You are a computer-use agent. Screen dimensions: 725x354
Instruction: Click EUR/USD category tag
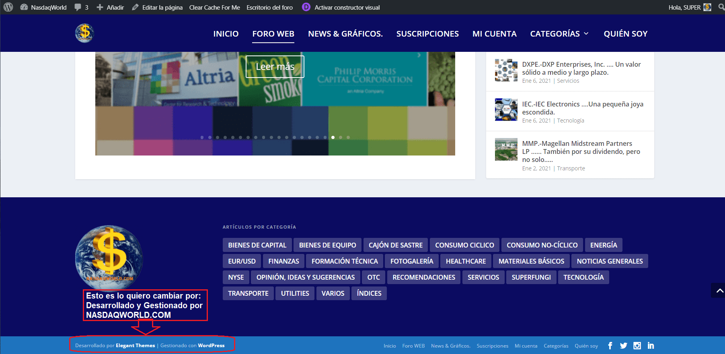coord(242,261)
